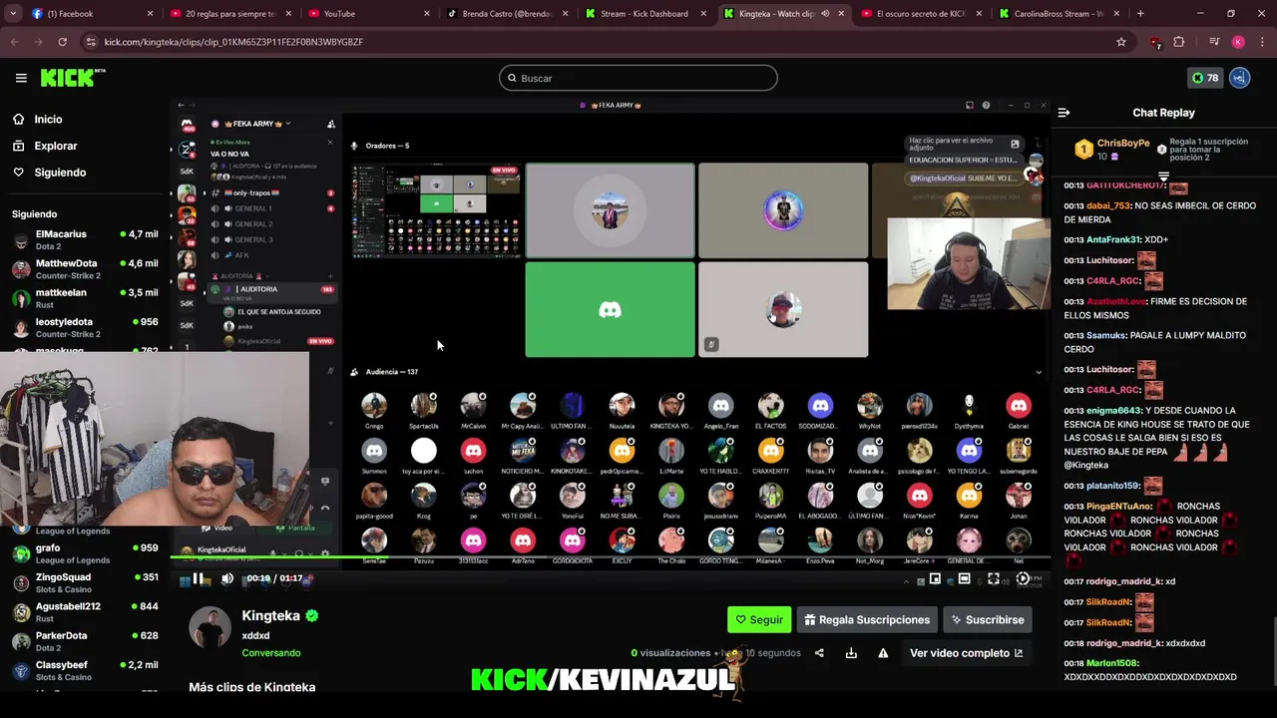Image resolution: width=1277 pixels, height=718 pixels.
Task: Open user avatar in Kick header
Action: (1239, 78)
